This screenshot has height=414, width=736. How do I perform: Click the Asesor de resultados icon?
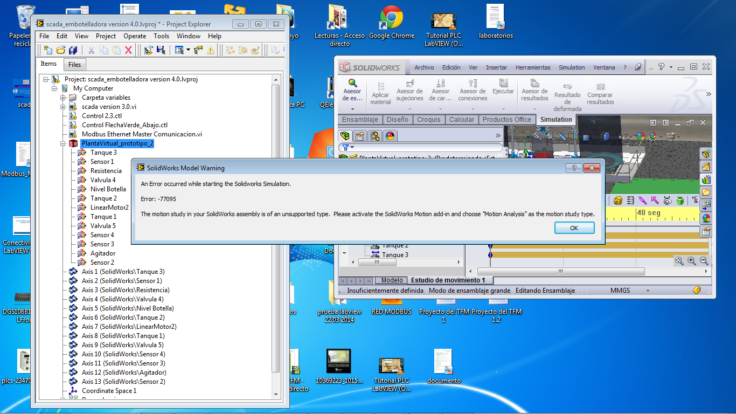[x=534, y=83]
